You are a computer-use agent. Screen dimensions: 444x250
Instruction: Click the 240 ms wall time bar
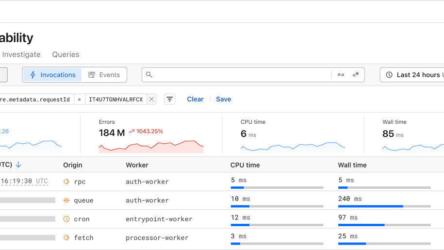[x=384, y=206]
